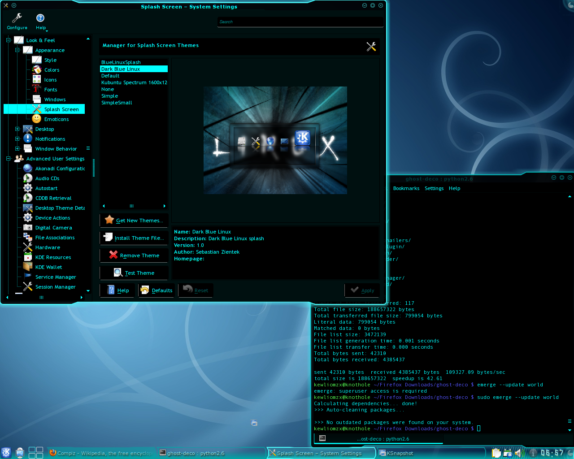This screenshot has height=459, width=574.
Task: Open KDE Resources icon
Action: tap(28, 257)
